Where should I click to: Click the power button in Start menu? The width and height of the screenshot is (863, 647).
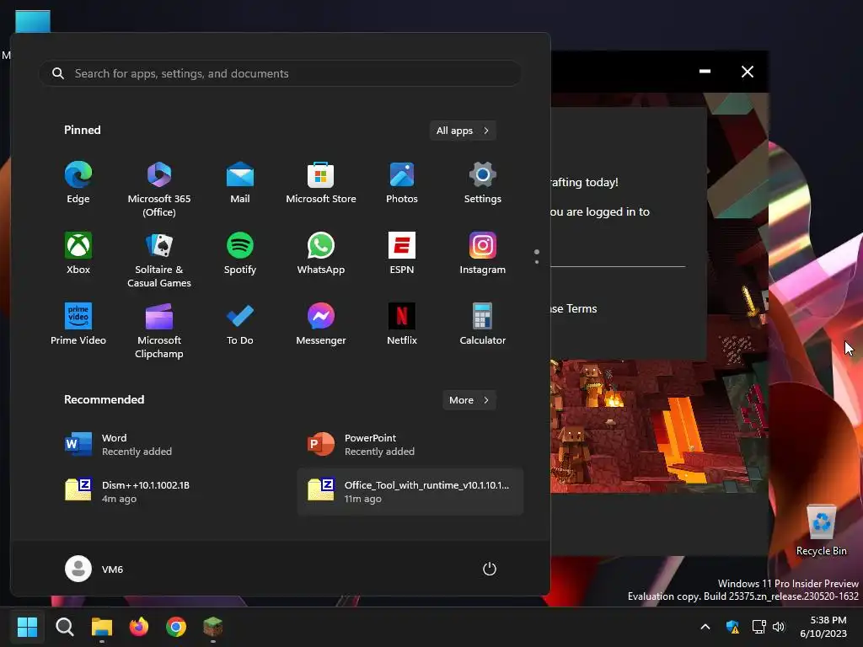coord(490,569)
